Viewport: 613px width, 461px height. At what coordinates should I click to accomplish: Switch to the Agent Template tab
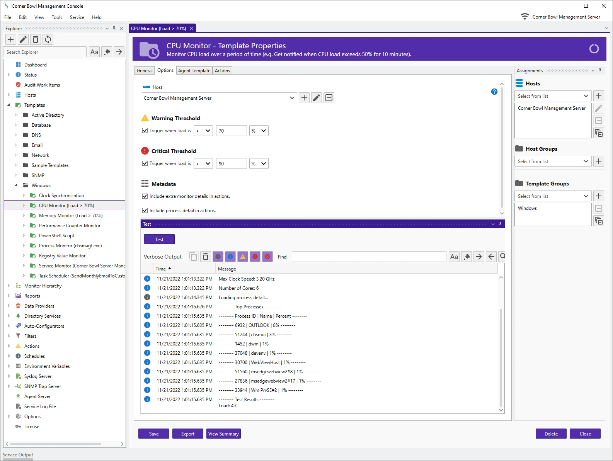point(194,71)
